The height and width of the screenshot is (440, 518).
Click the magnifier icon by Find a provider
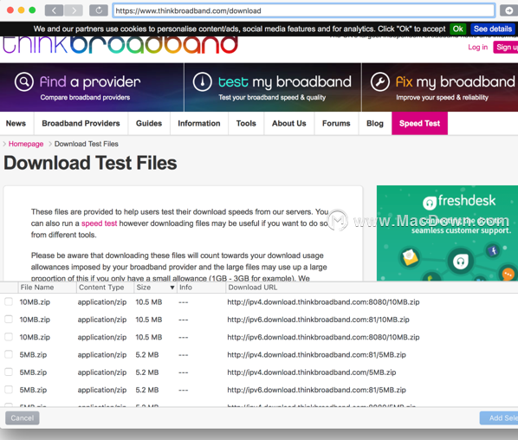tap(24, 82)
